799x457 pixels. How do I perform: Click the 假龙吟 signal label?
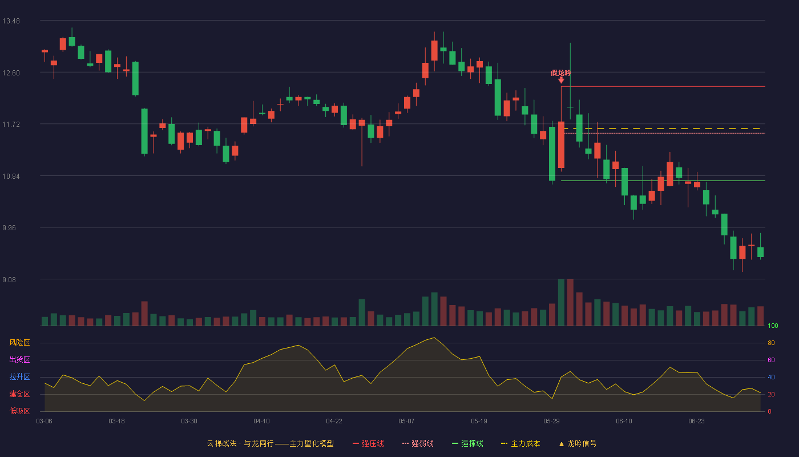pyautogui.click(x=560, y=73)
